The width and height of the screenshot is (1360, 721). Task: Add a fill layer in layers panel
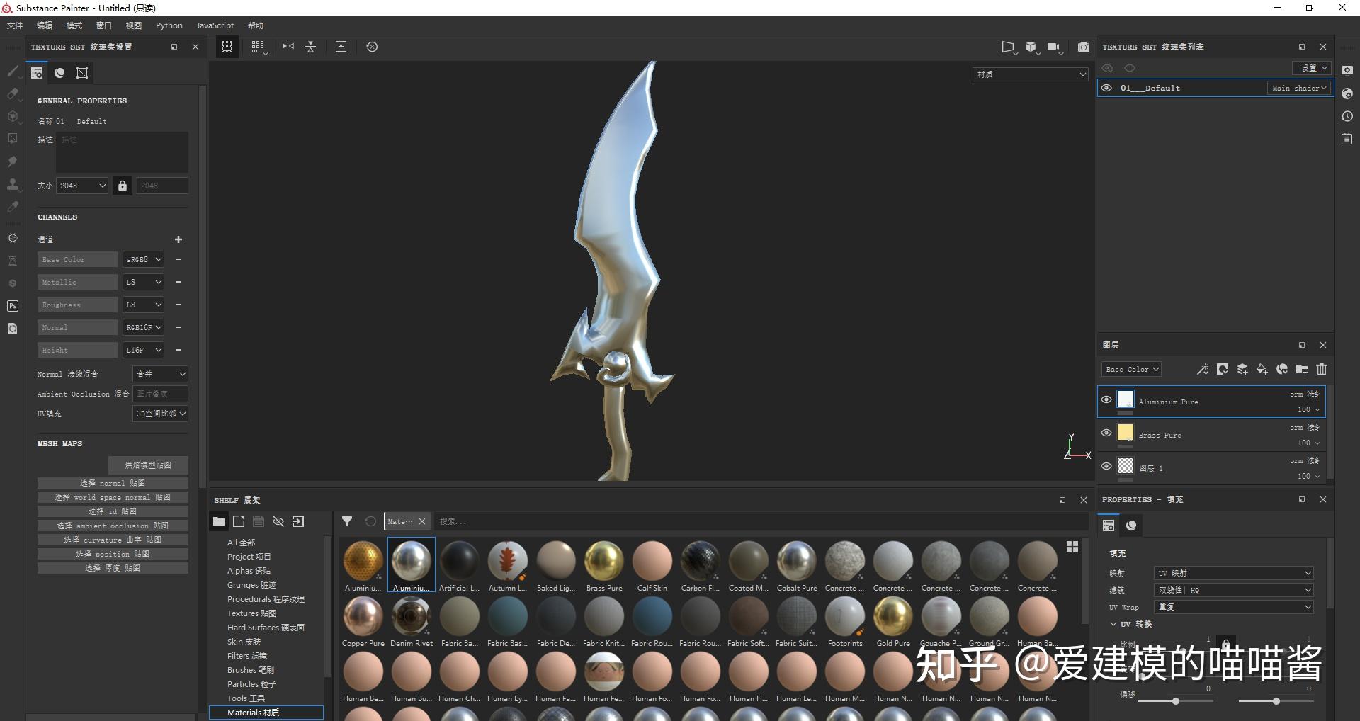(x=1262, y=369)
